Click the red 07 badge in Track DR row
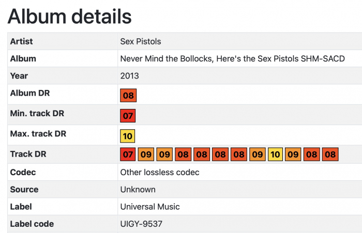 [x=128, y=154]
